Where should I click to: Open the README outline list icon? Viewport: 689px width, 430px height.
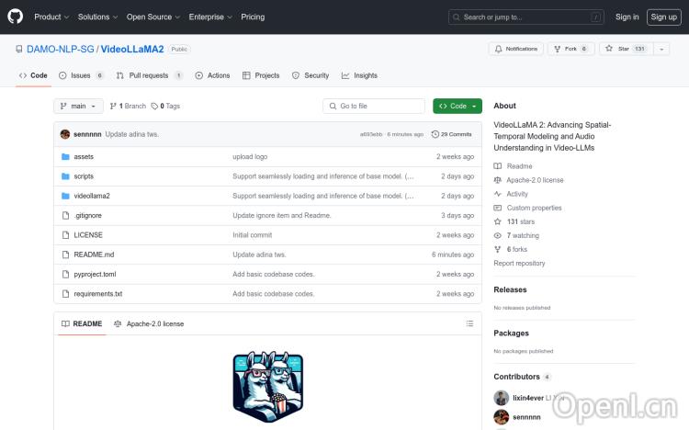coord(469,323)
